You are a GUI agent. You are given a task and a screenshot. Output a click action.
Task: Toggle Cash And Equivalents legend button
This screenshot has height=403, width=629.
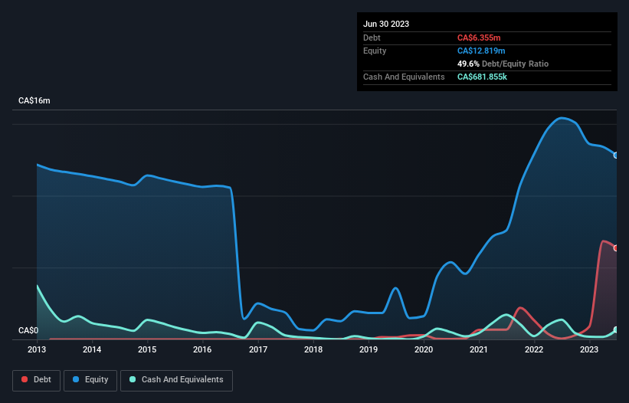(176, 380)
